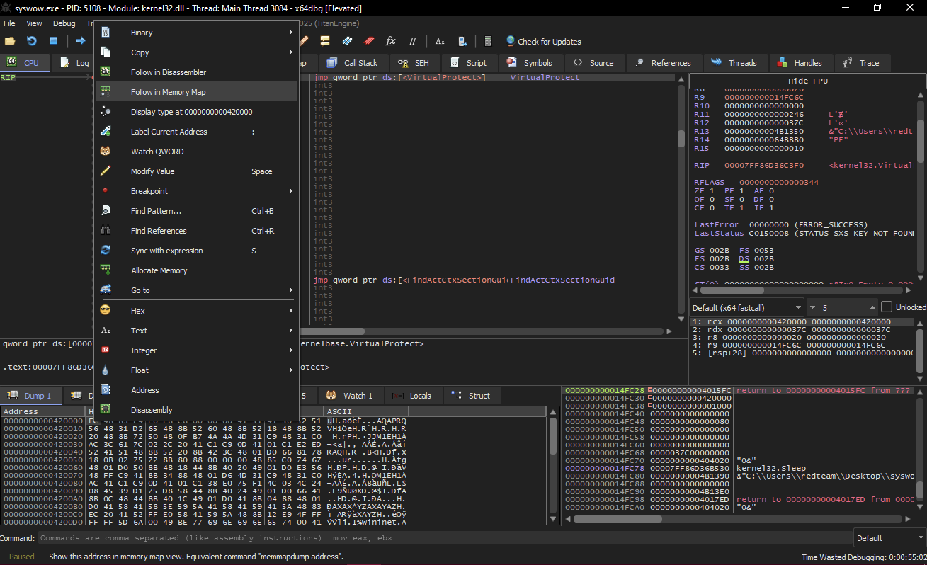Screen dimensions: 927x565
Task: Expand the Breakpoint submenu
Action: point(196,191)
